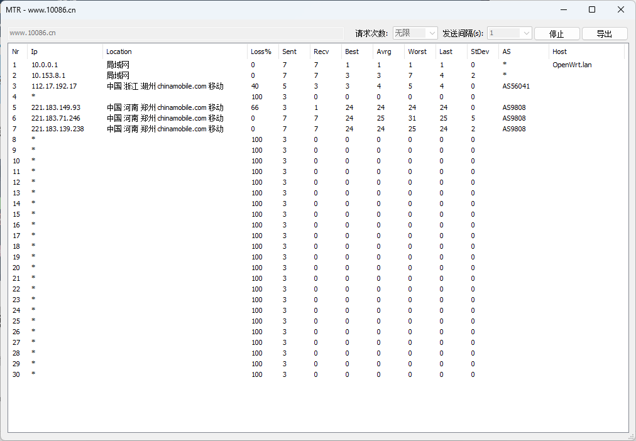Click the StDev column header
This screenshot has width=636, height=441.
tap(479, 52)
